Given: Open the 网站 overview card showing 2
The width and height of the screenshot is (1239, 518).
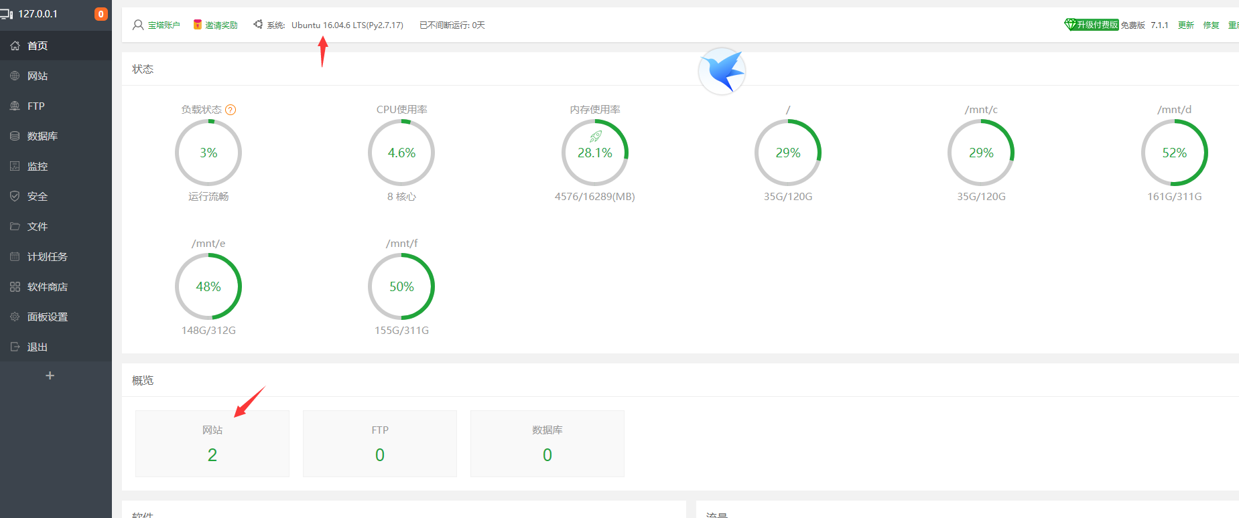Looking at the screenshot, I should tap(212, 444).
